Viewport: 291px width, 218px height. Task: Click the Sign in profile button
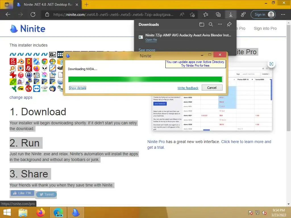coord(263,14)
